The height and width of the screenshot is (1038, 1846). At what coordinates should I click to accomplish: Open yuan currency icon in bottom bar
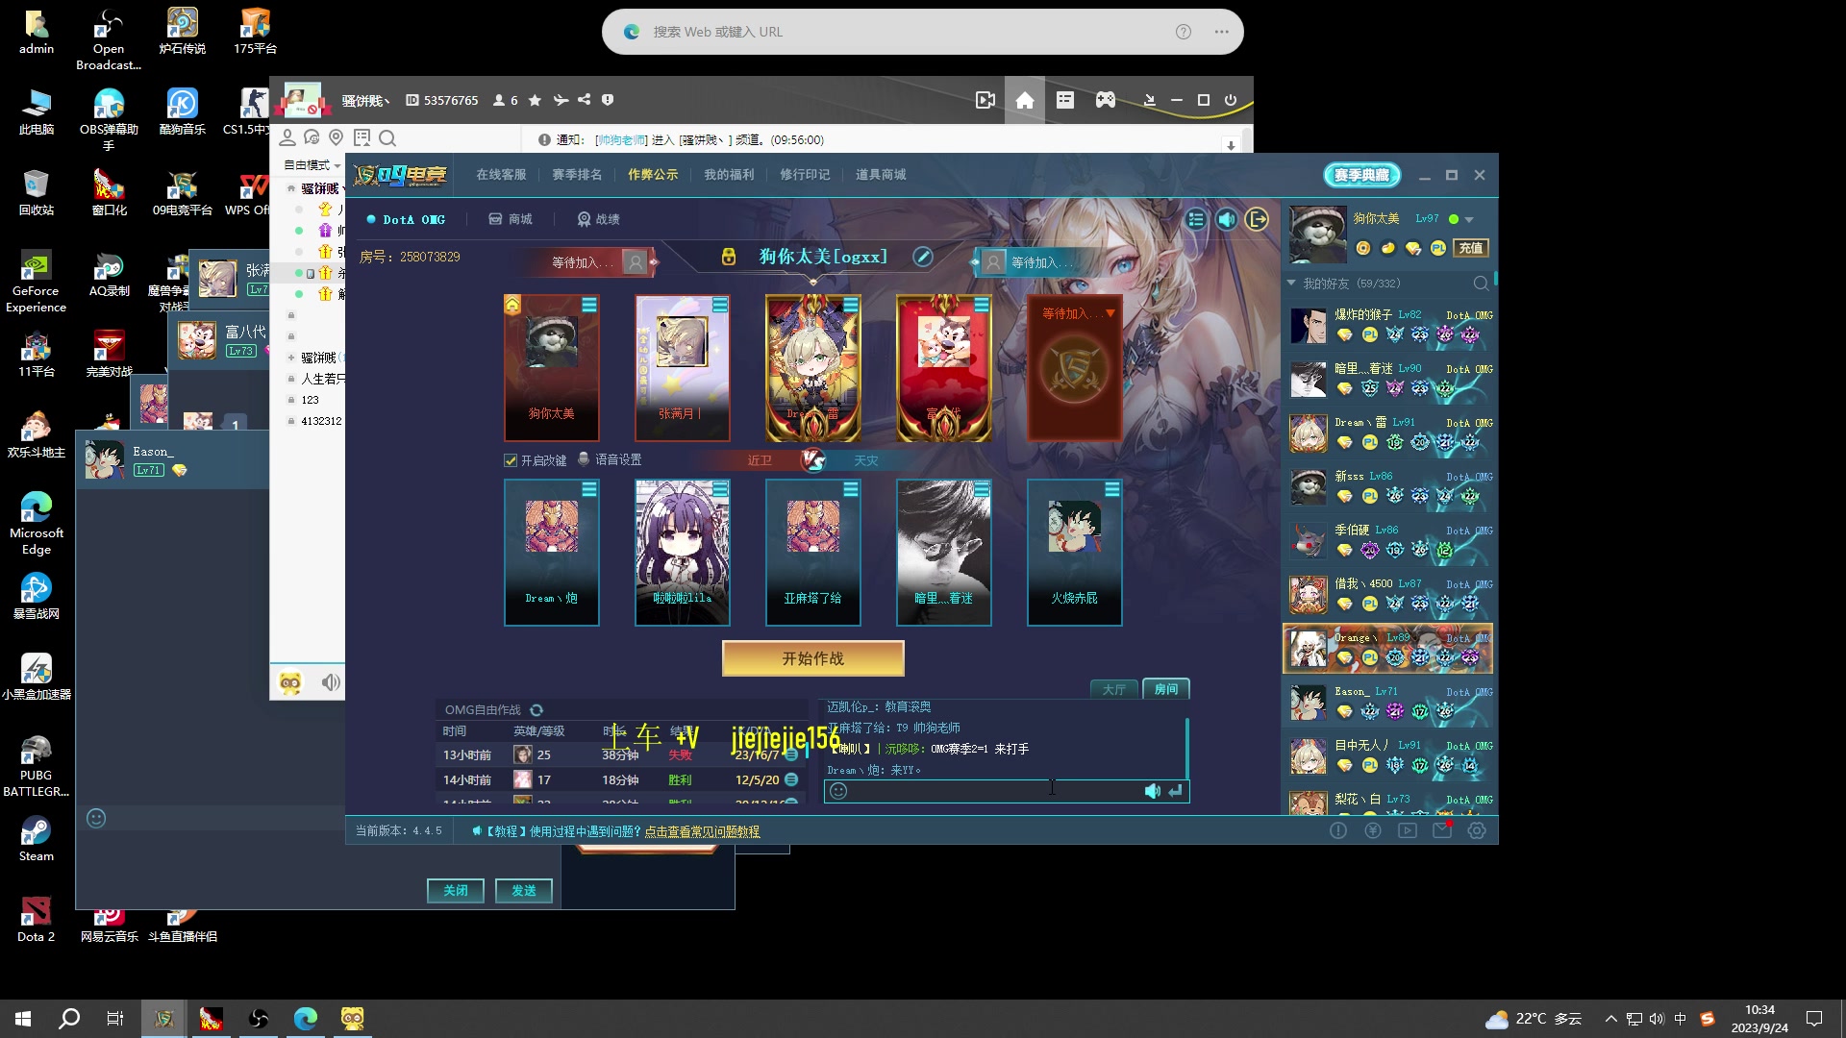1373,830
